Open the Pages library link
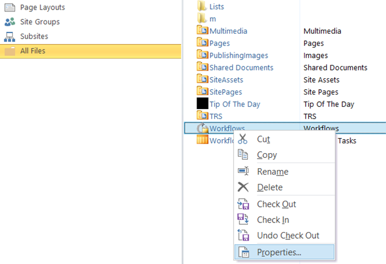Viewport: 386px width, 264px height. 220,43
